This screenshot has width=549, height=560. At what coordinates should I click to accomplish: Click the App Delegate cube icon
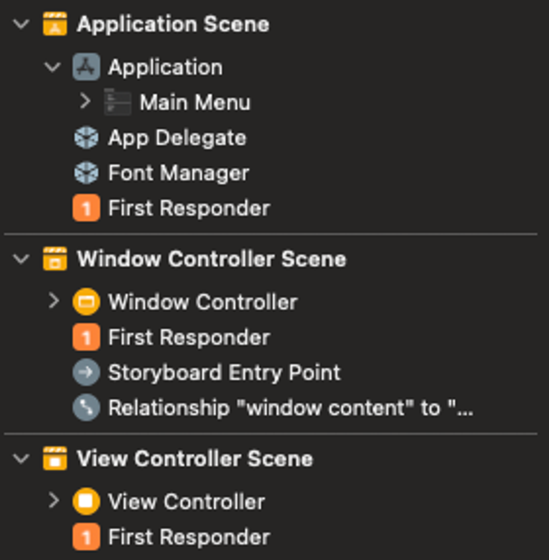[86, 138]
